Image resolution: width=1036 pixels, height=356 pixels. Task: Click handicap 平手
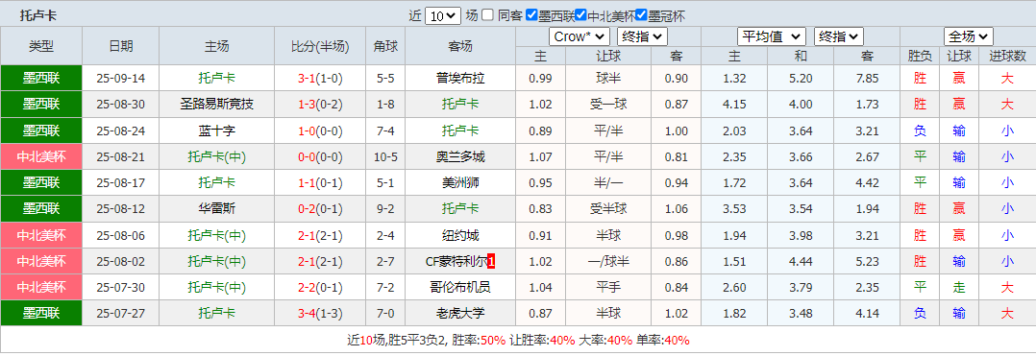607,288
